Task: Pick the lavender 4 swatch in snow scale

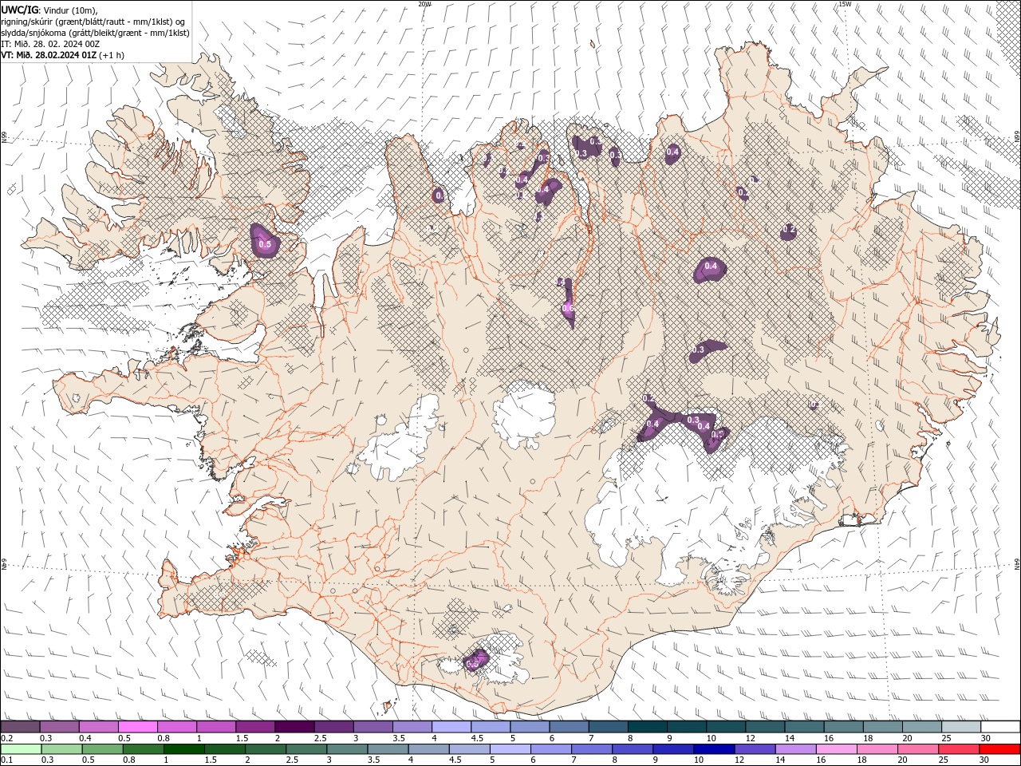Action: click(x=450, y=727)
